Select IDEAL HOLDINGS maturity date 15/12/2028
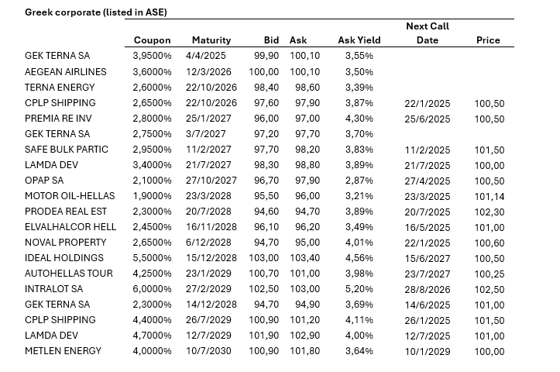 click(x=211, y=257)
